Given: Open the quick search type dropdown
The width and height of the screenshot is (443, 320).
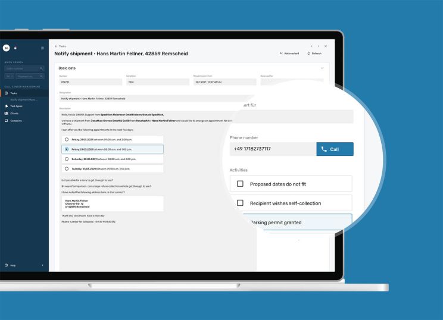Looking at the screenshot, I should click(9, 76).
